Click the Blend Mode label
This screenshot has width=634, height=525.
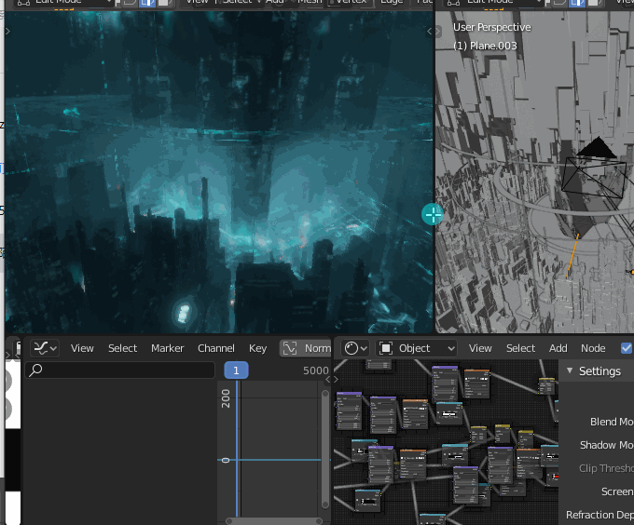612,422
